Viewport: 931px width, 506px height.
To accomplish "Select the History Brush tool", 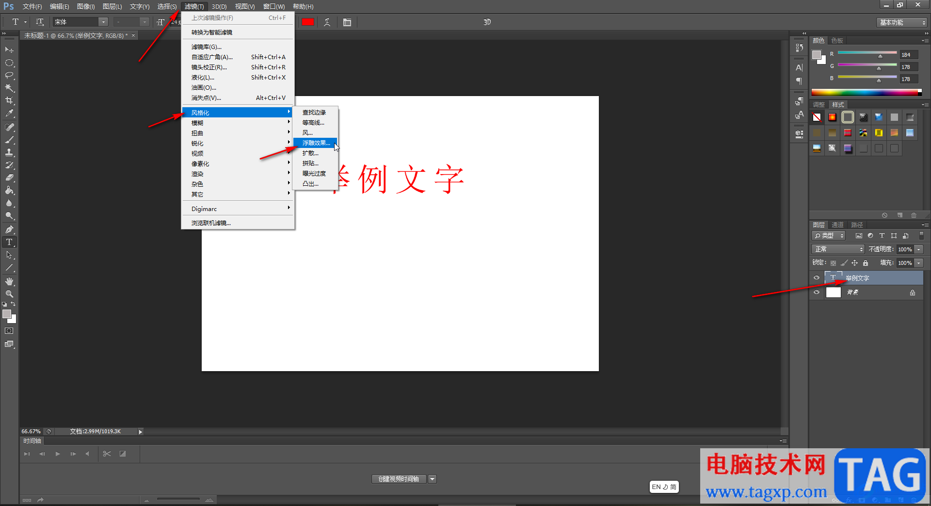I will click(x=9, y=165).
